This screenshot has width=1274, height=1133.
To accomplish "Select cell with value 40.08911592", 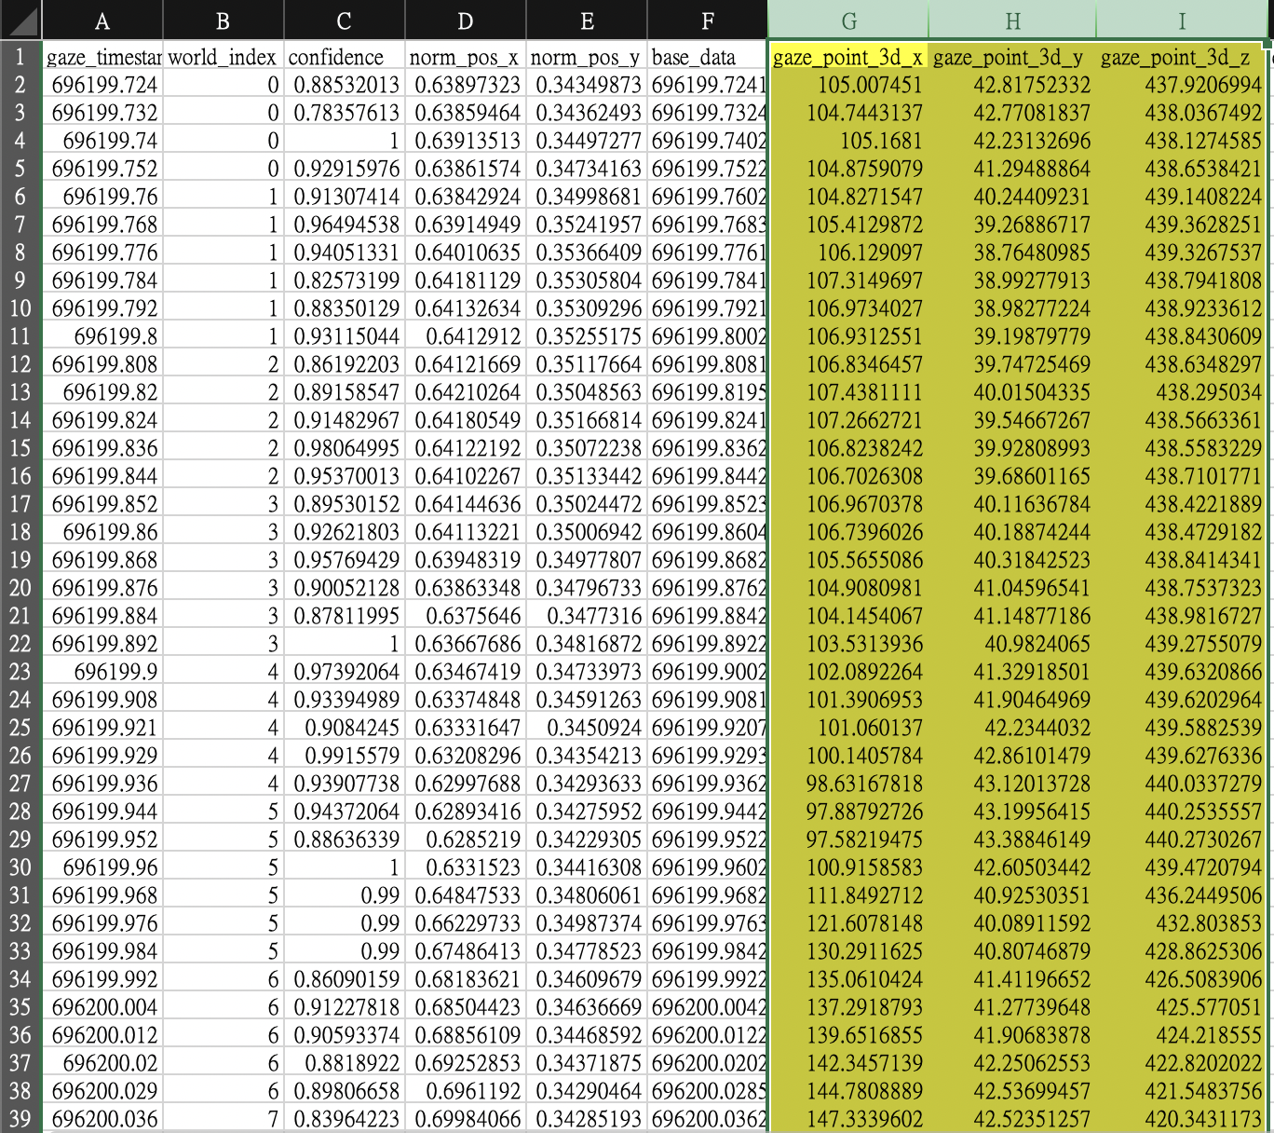I will [x=1012, y=923].
